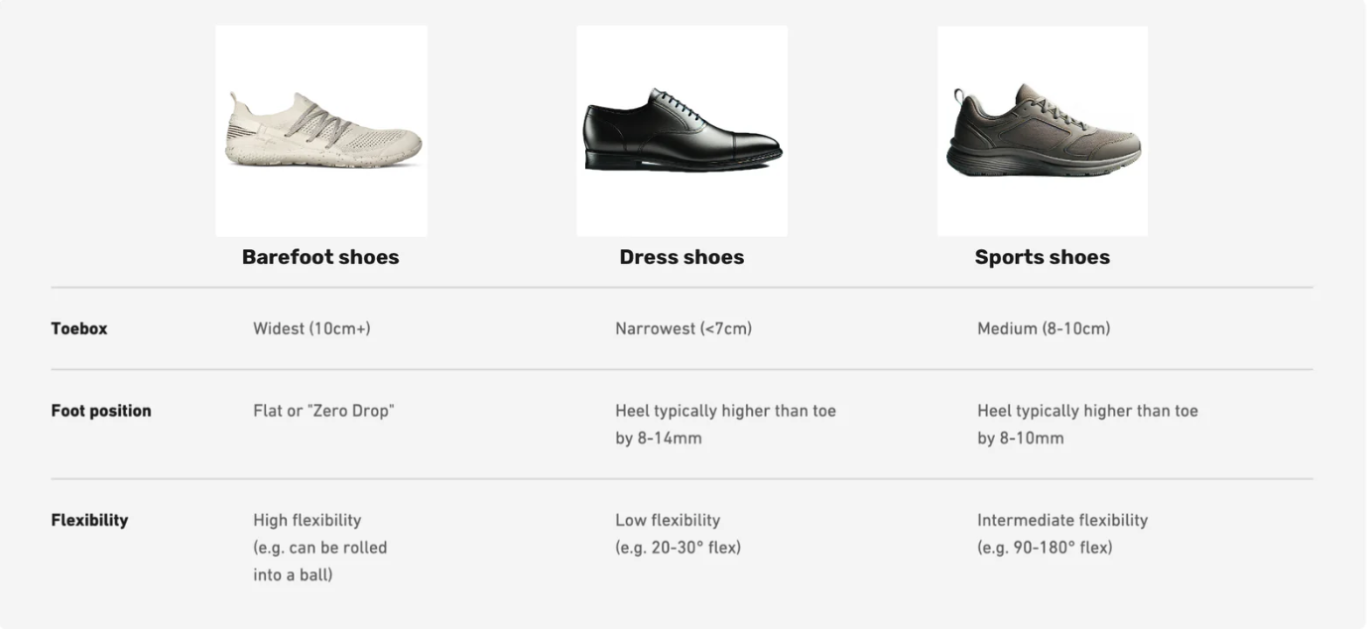Click the barefoot shoe product image
Viewport: 1368px width, 629px height.
point(321,131)
